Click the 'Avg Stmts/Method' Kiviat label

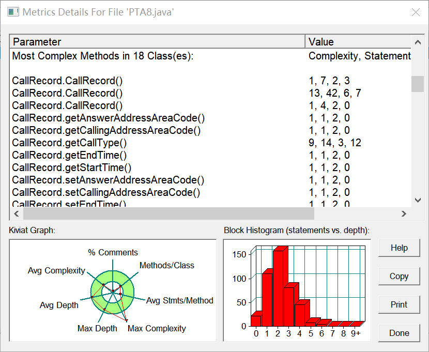(x=179, y=301)
